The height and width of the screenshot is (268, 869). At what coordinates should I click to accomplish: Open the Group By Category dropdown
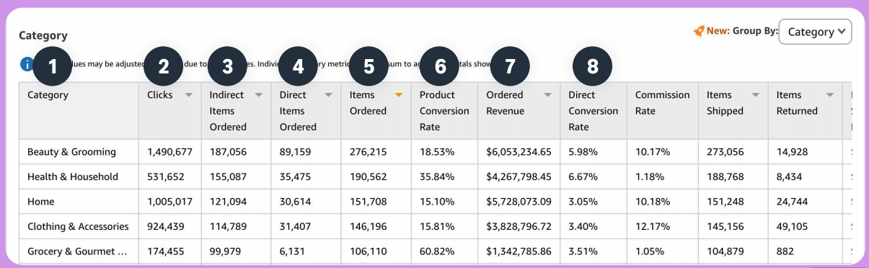(815, 32)
